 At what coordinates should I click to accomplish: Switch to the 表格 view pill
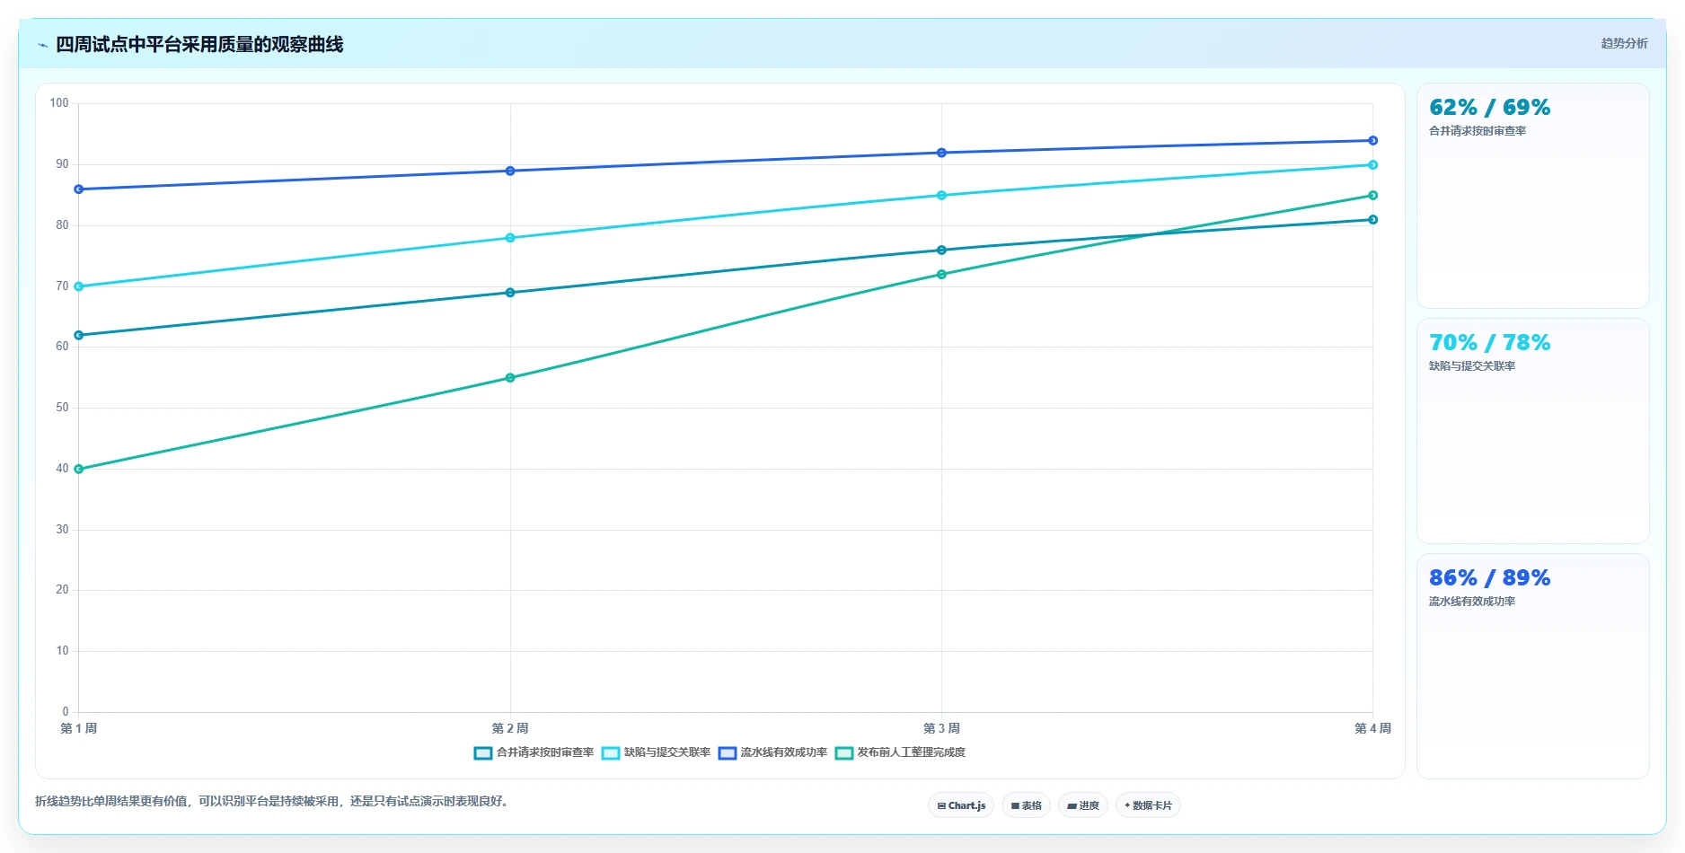coord(1026,805)
